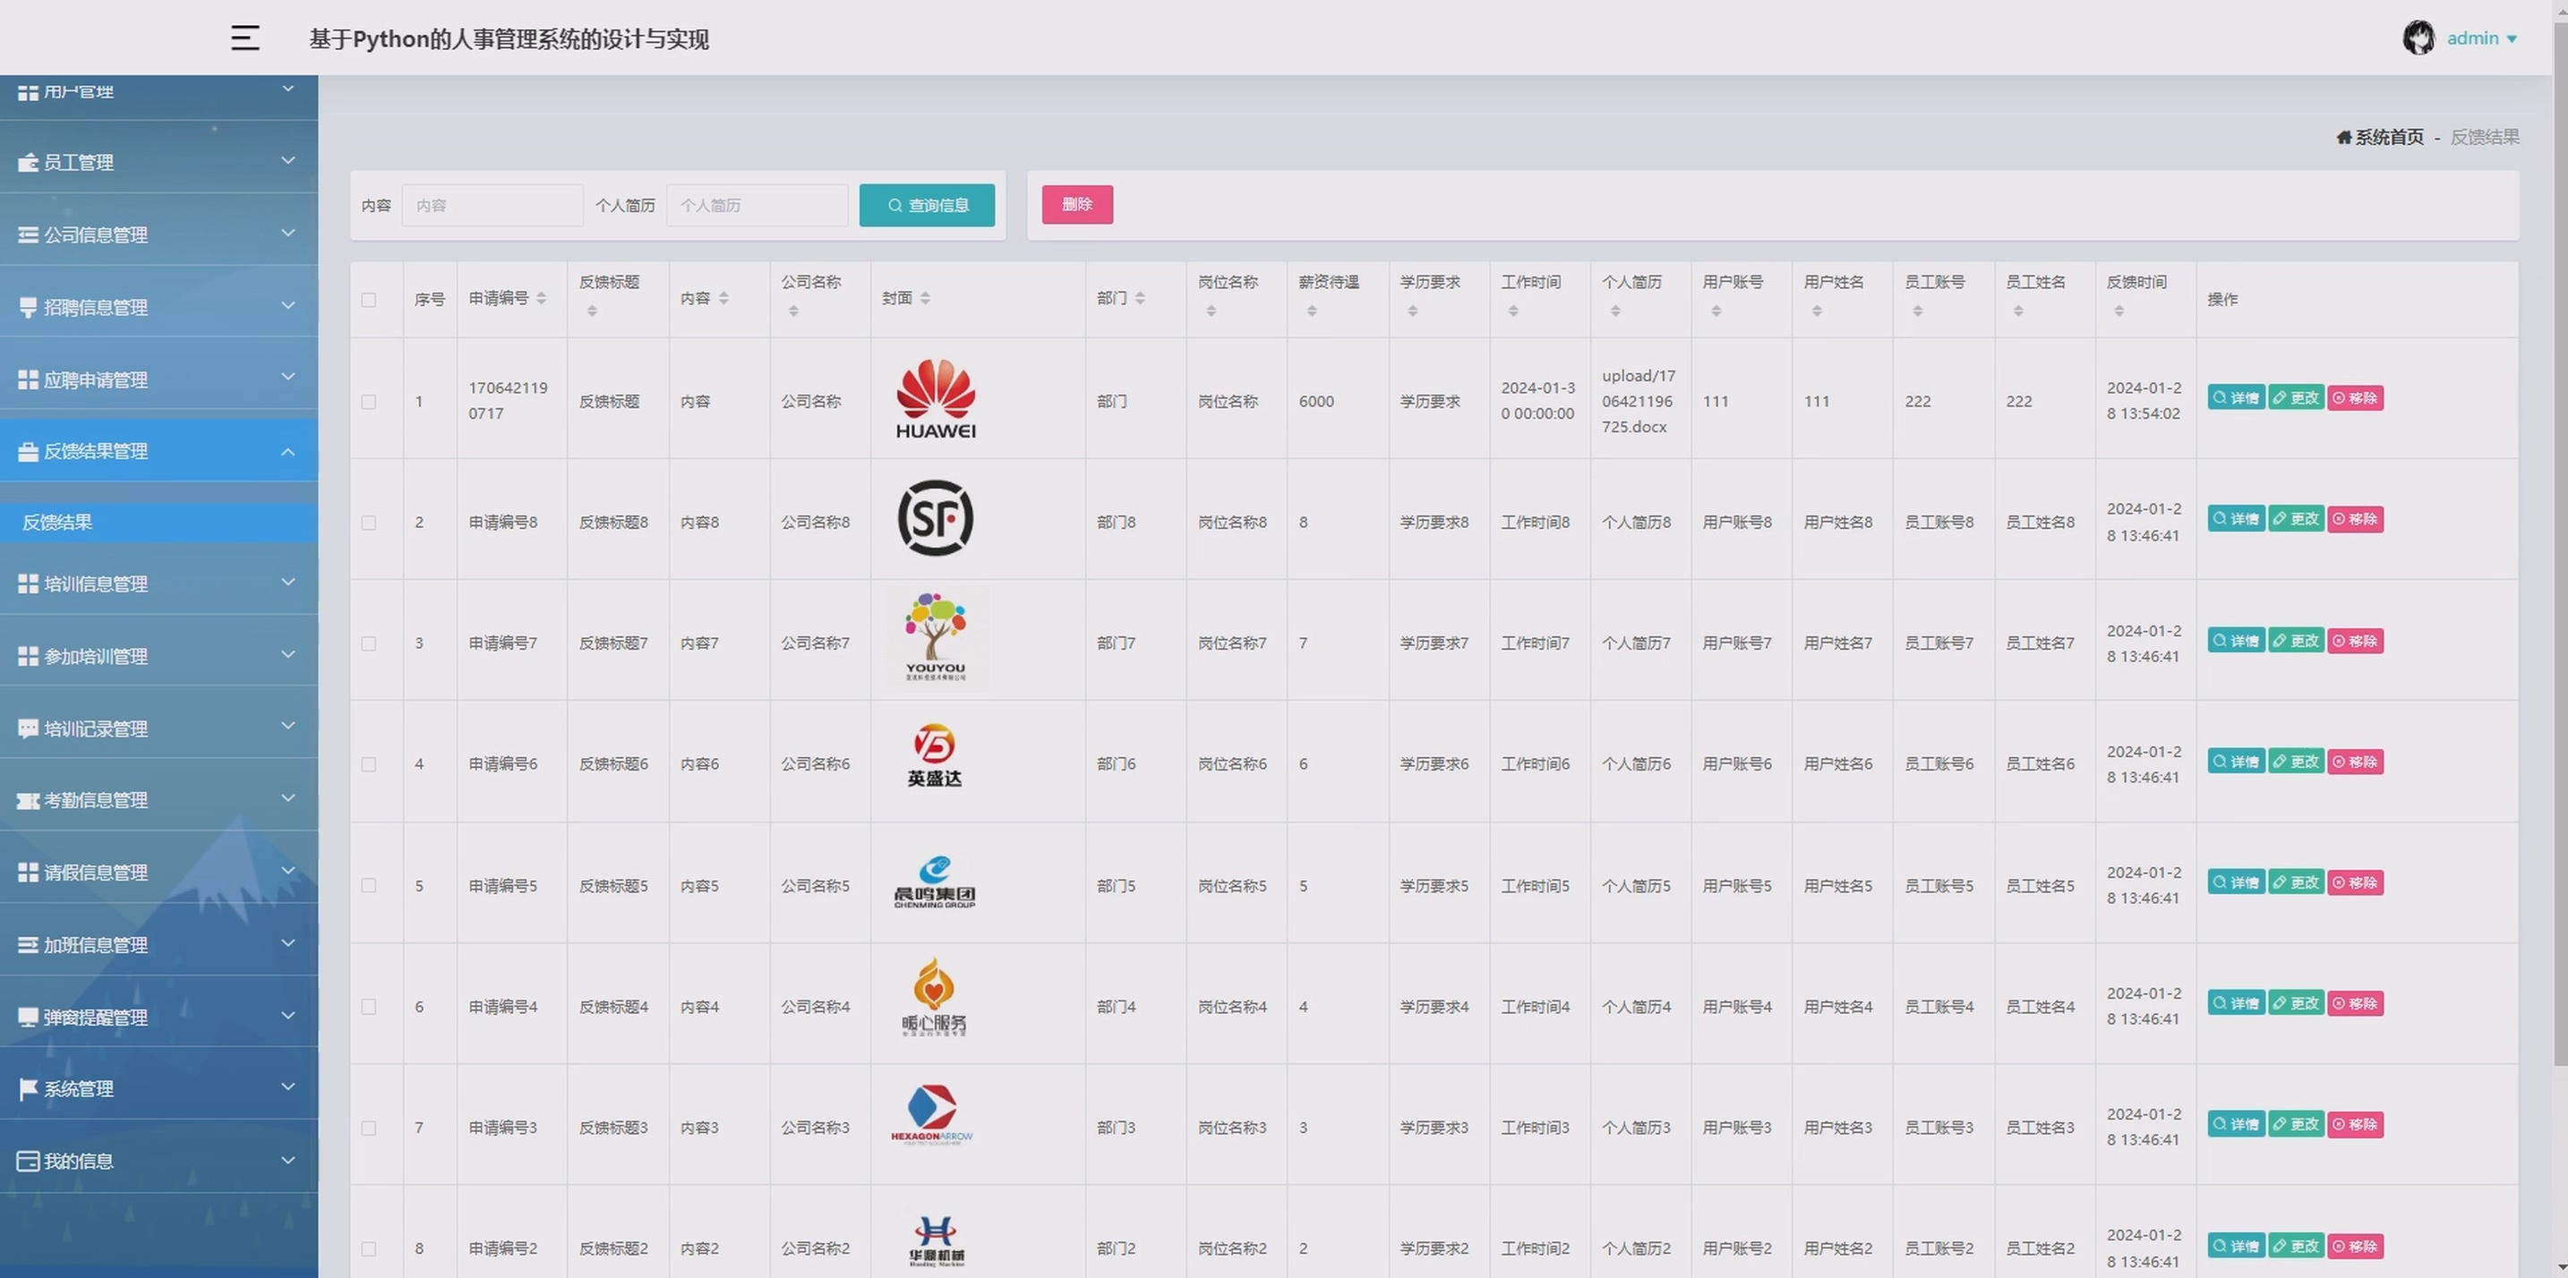
Task: Check the checkbox for 申请编号4 row
Action: tap(369, 1006)
